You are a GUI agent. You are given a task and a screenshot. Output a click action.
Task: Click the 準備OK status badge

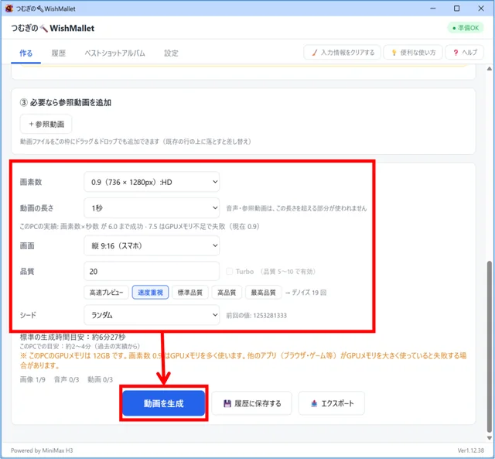click(466, 28)
